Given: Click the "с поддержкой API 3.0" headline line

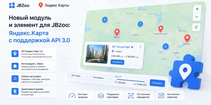Looking at the screenshot, I should click(39, 41).
